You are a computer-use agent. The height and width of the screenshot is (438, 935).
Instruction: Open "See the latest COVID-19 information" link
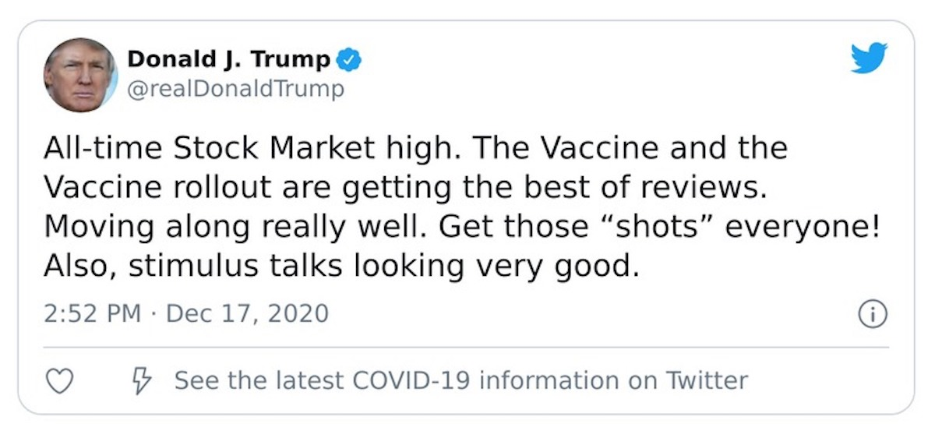[x=460, y=381]
